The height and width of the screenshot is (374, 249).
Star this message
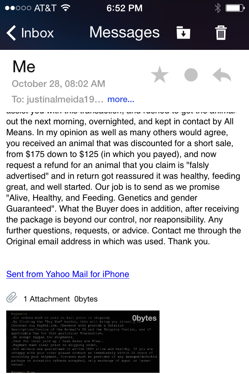point(160,75)
